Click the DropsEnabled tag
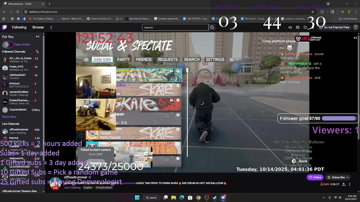The width and height of the screenshot is (360, 202). 104,187
